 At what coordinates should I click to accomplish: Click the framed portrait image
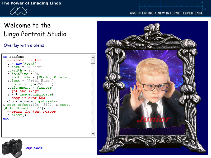[x=153, y=88]
